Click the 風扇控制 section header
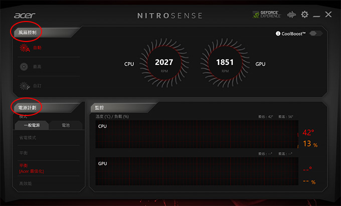 [27, 32]
